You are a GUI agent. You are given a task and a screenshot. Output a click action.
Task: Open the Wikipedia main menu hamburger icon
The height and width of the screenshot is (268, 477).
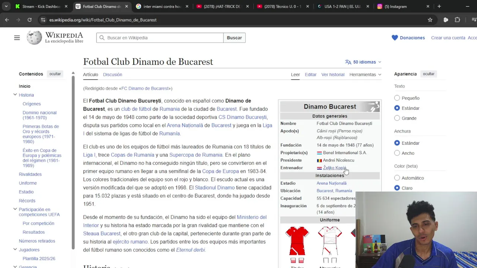pyautogui.click(x=17, y=38)
